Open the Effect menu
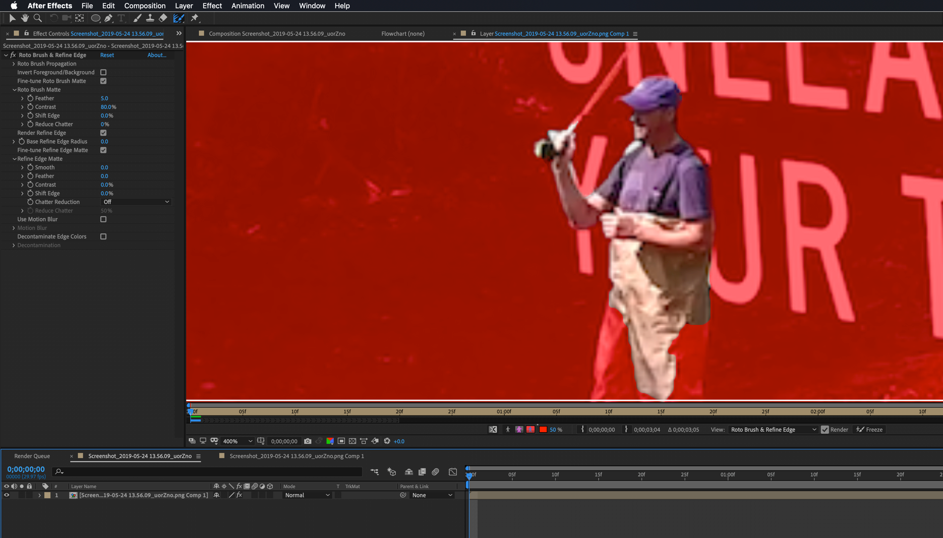The height and width of the screenshot is (538, 943). point(212,6)
